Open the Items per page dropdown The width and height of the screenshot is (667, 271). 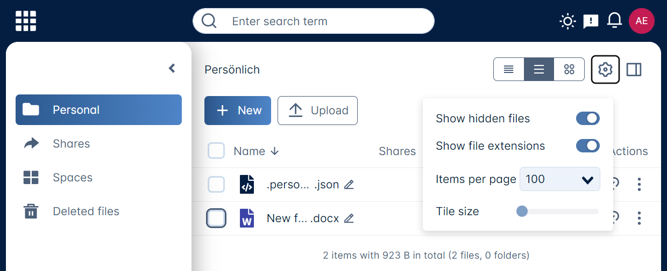[x=559, y=179]
